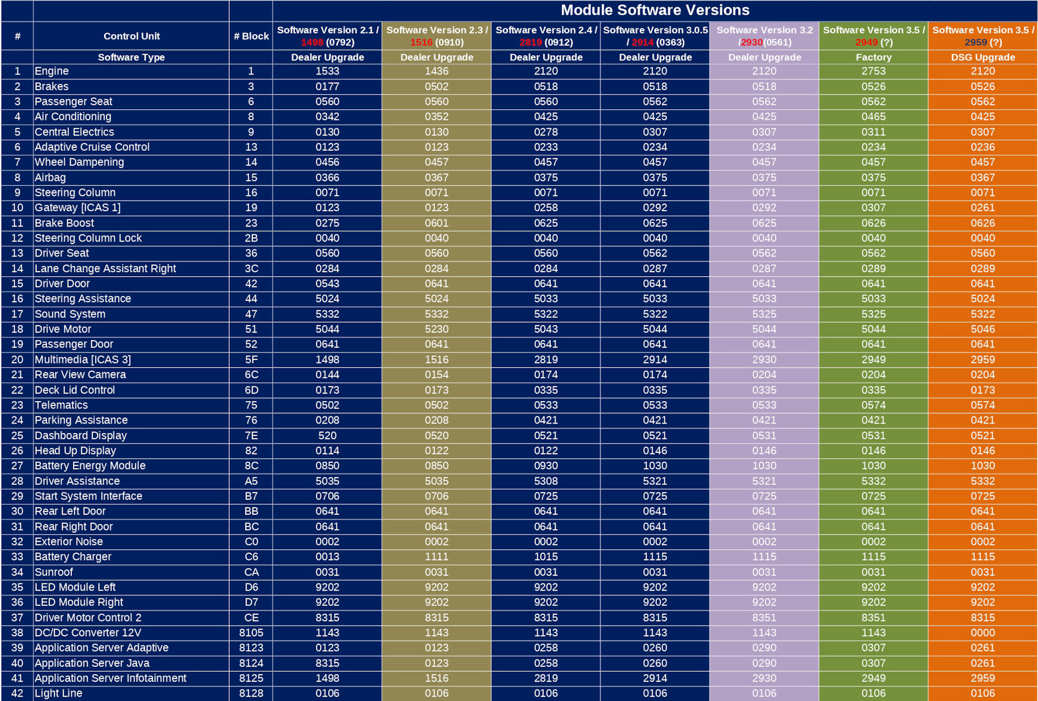Select the Gateway [ICAS 1] cell
Viewport: 1038px width, 701px height.
(x=78, y=208)
